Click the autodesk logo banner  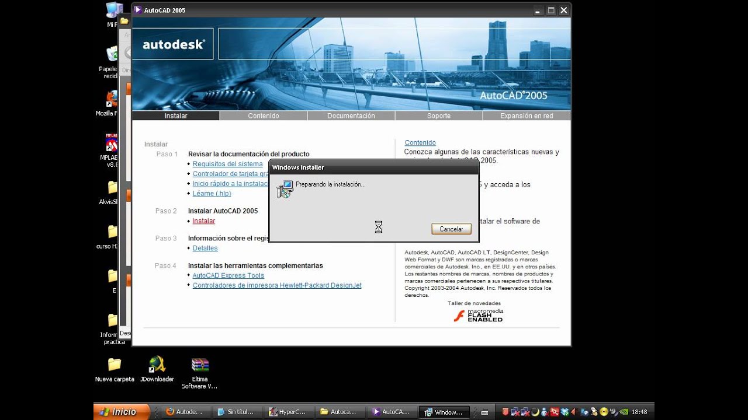pyautogui.click(x=173, y=44)
